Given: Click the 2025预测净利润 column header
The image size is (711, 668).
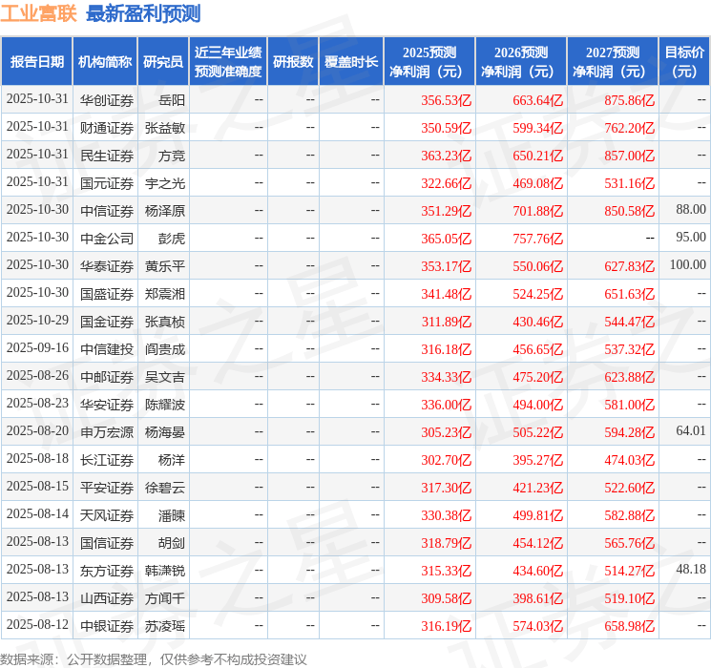Looking at the screenshot, I should point(429,62).
